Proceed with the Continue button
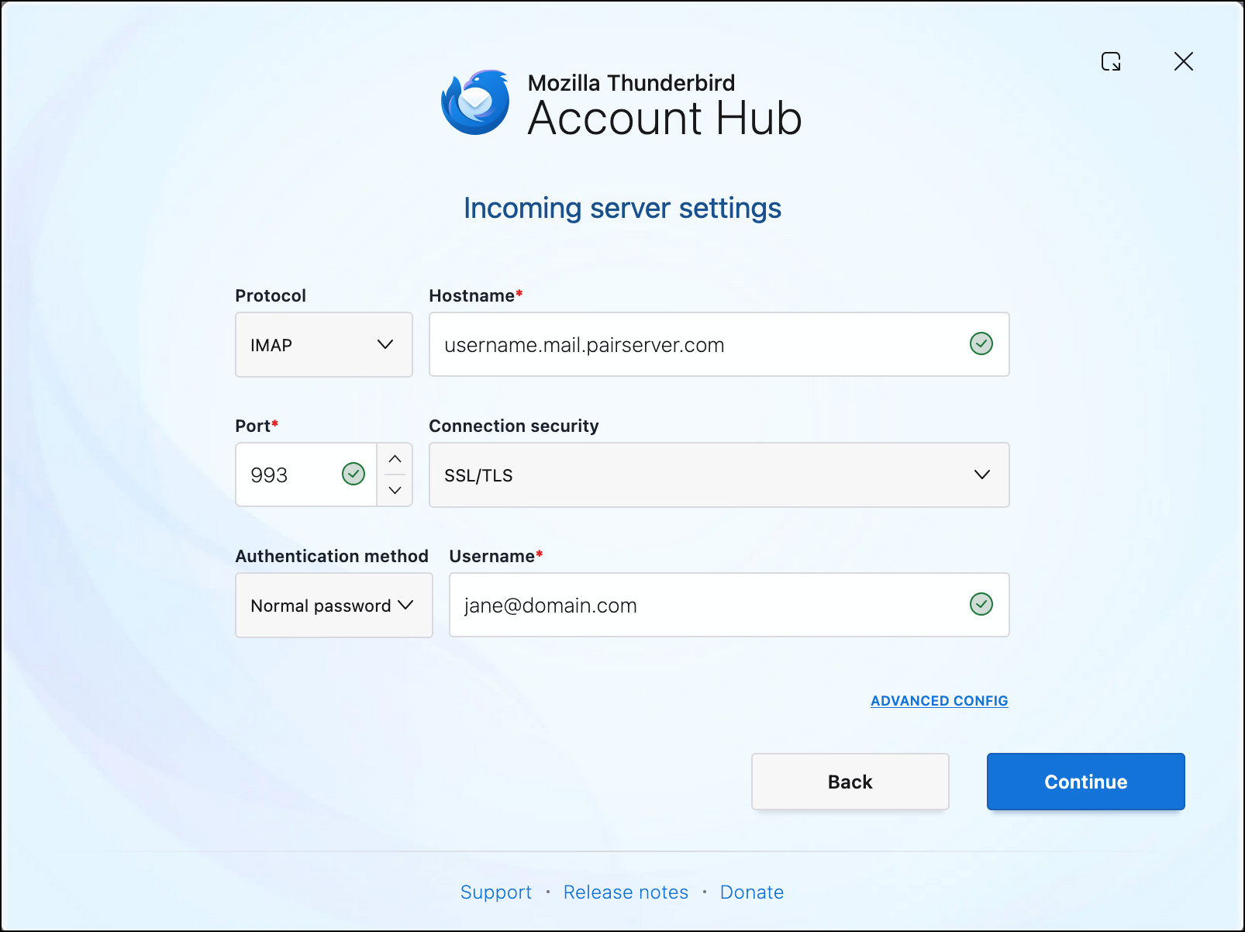1245x932 pixels. (1086, 782)
